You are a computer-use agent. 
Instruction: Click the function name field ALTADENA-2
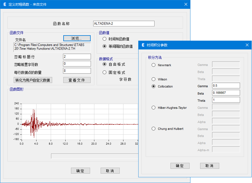tap(124, 24)
